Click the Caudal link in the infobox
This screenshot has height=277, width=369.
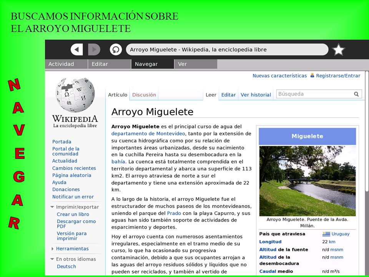(268, 271)
